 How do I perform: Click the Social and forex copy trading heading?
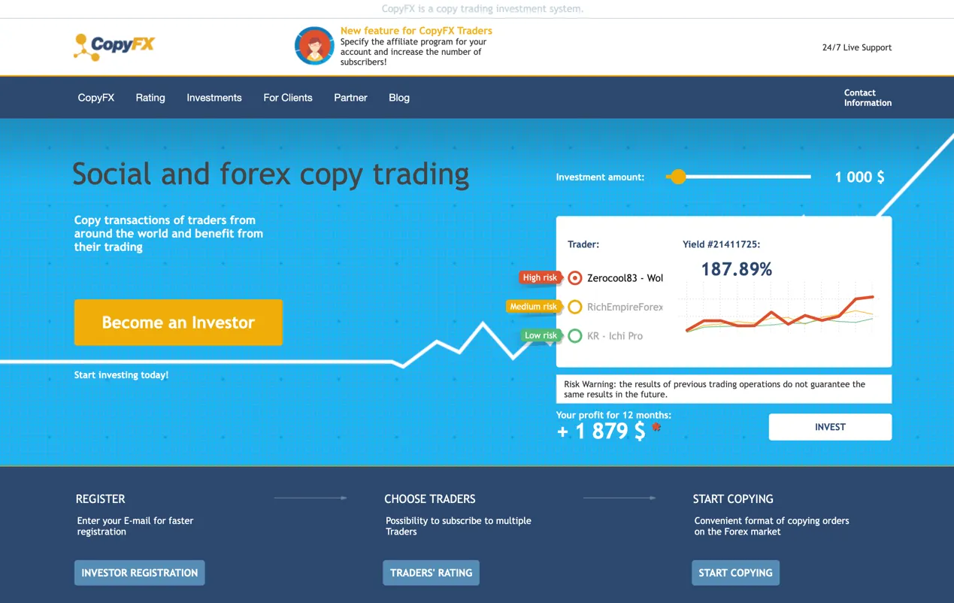pos(271,174)
